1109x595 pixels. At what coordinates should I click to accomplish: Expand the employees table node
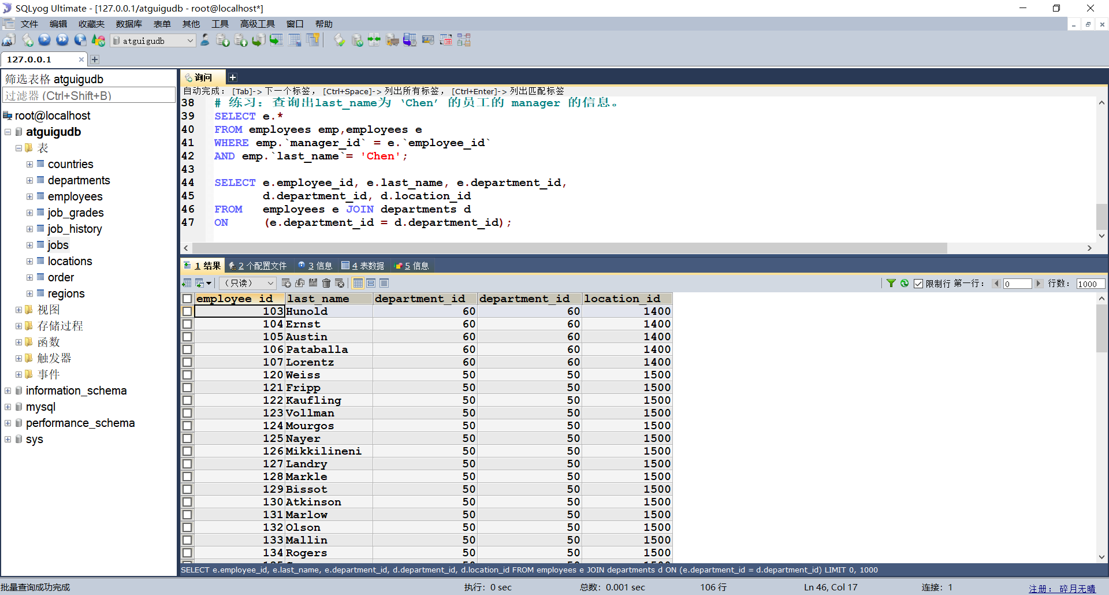point(29,197)
